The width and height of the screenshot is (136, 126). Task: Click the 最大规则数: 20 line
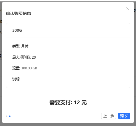[24, 57]
